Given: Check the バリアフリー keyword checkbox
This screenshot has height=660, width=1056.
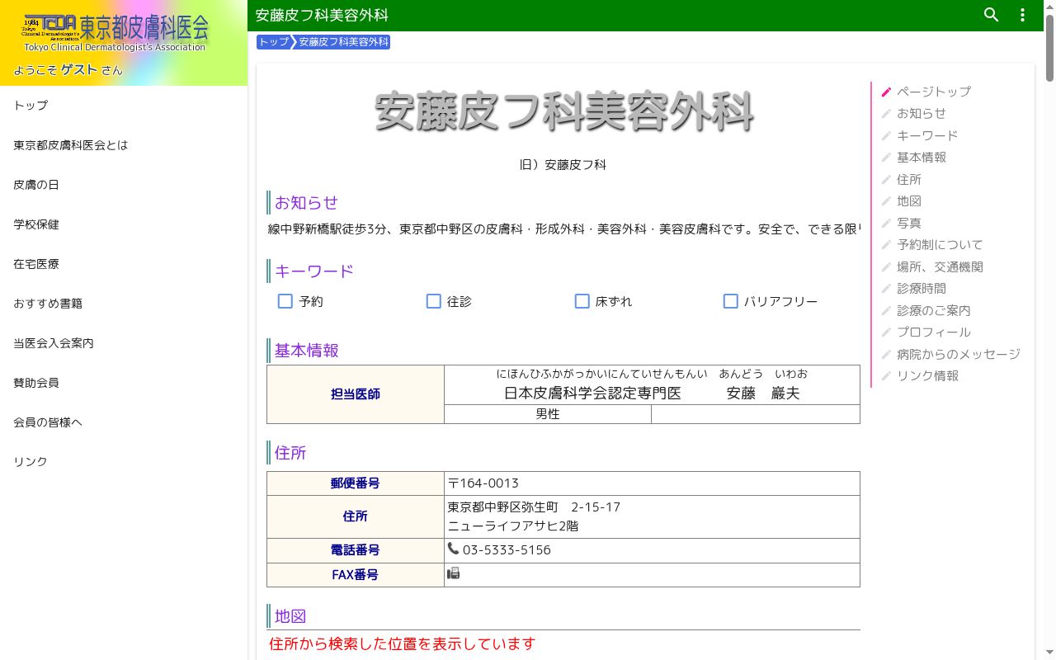Looking at the screenshot, I should (731, 301).
